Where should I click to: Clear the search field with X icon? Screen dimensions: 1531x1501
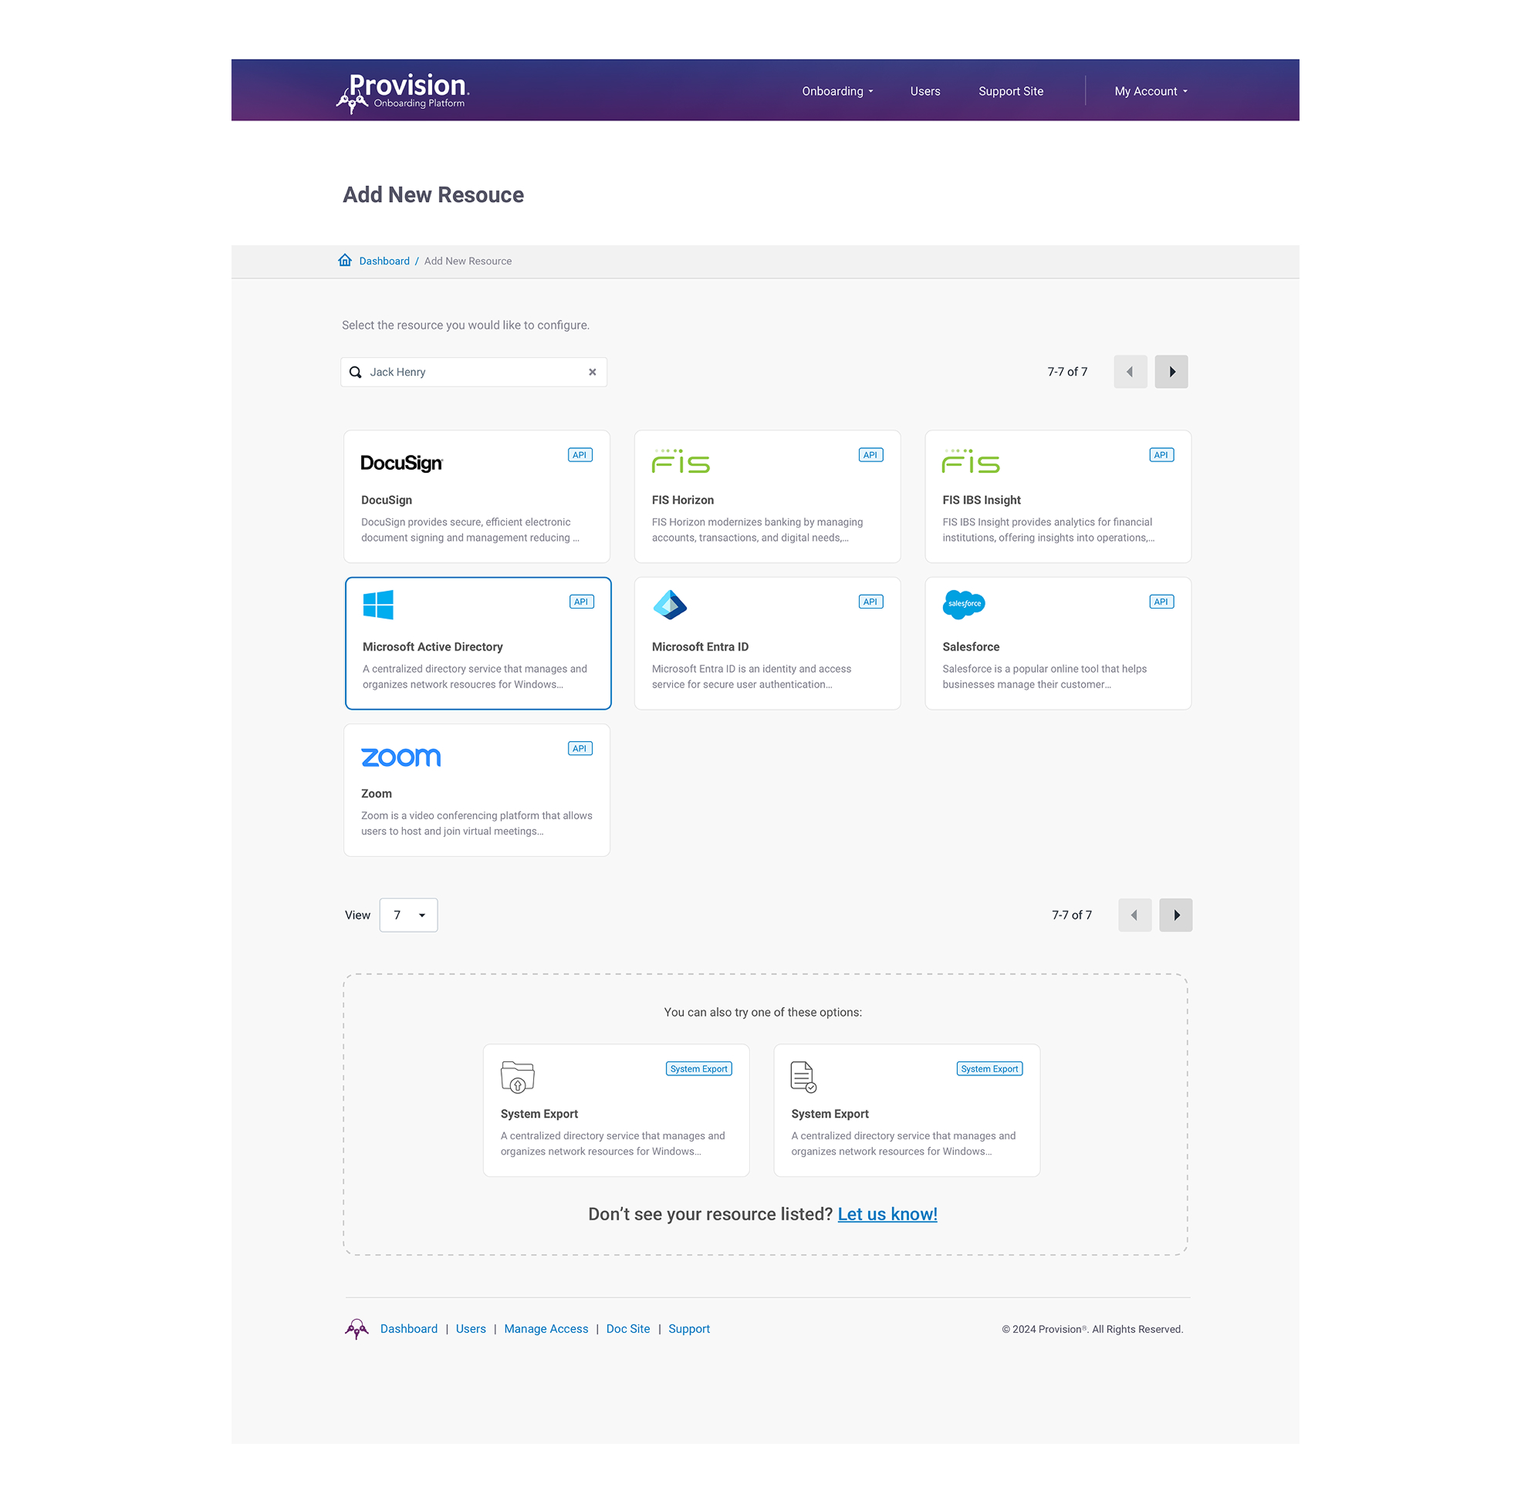coord(592,372)
